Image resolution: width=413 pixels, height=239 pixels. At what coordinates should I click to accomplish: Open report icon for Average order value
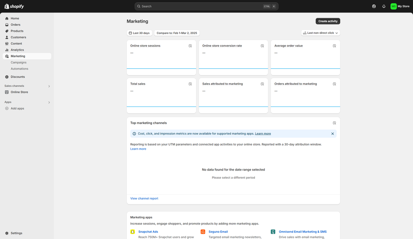(335, 46)
